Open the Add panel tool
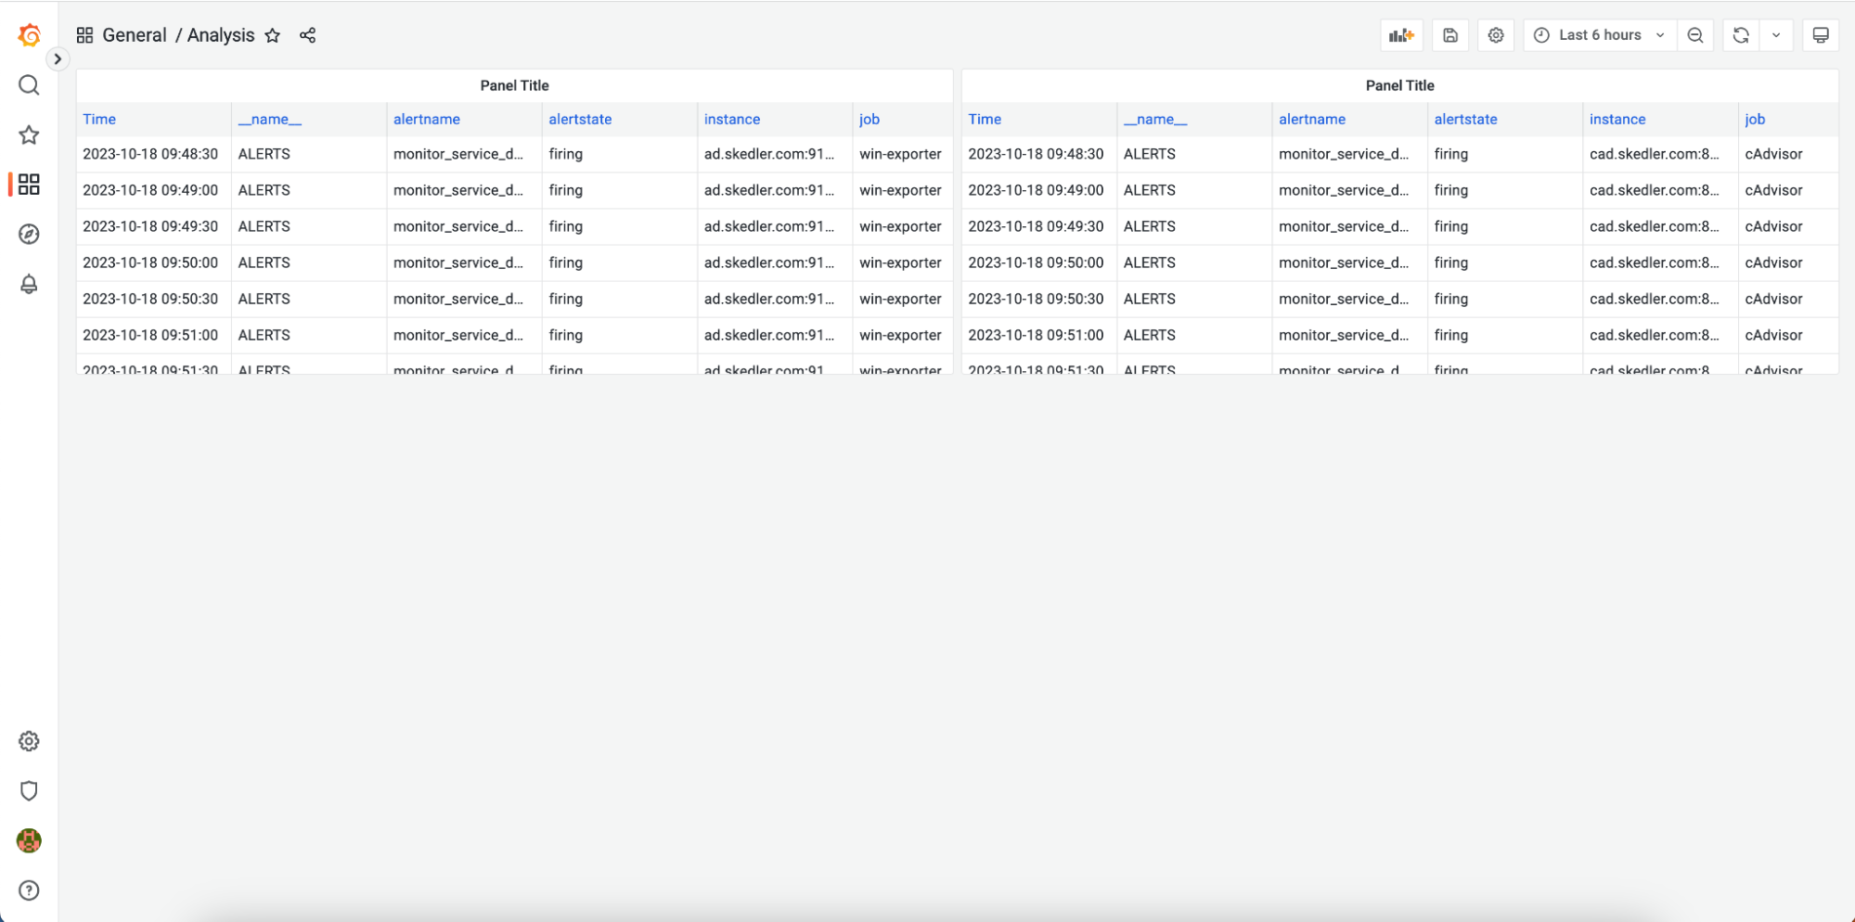Screen dimensions: 1855x922 tap(1401, 34)
